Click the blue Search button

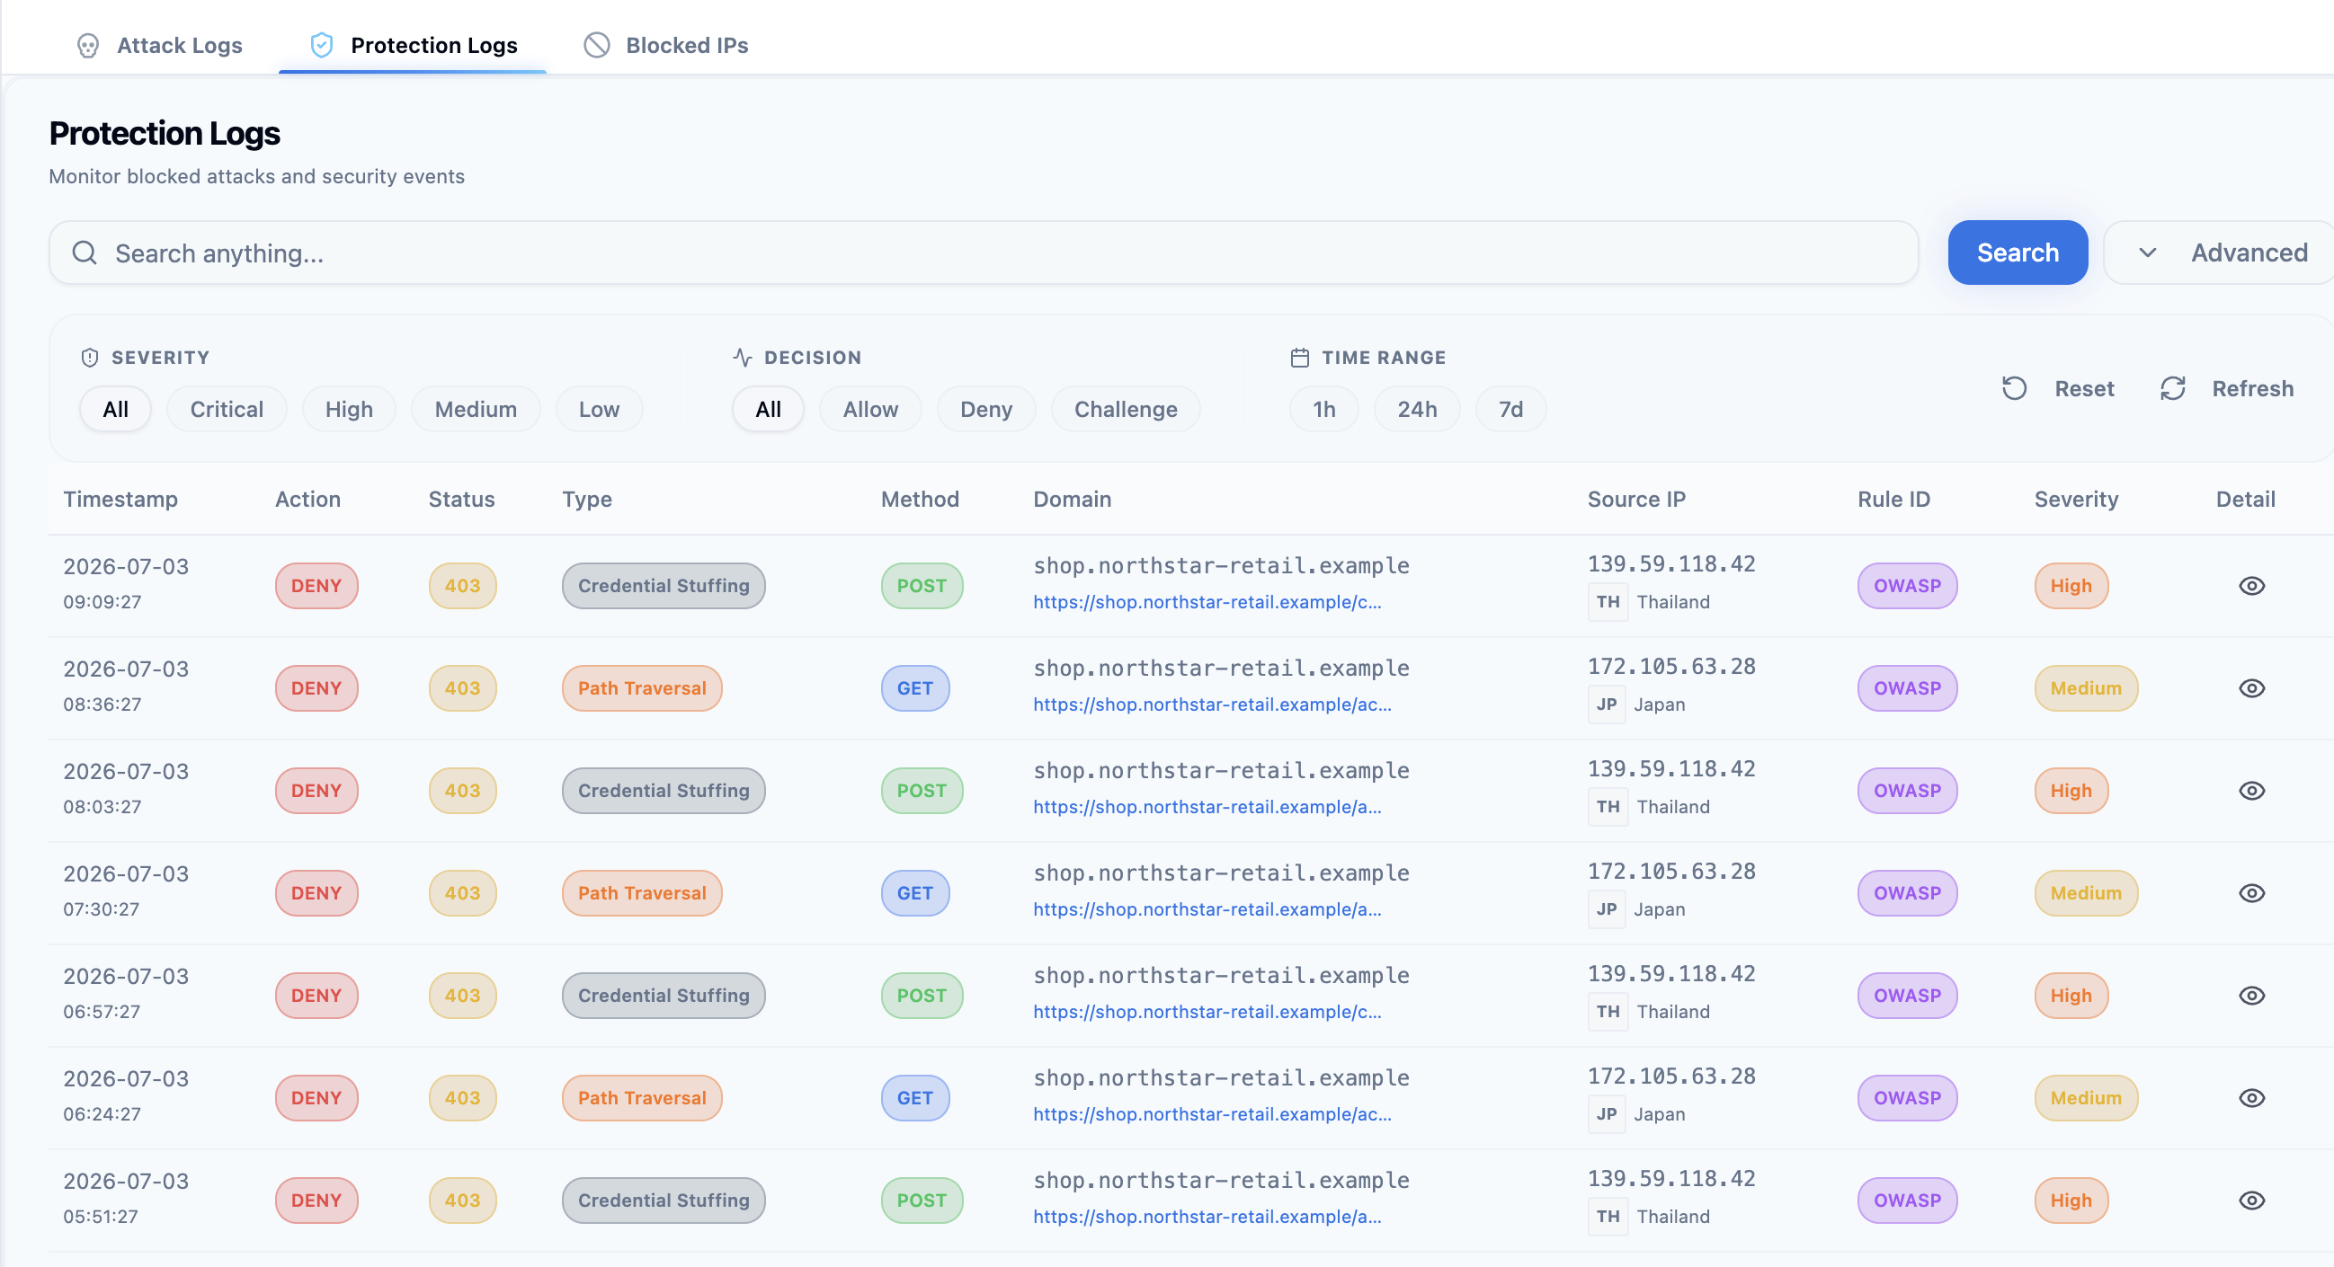(2018, 253)
